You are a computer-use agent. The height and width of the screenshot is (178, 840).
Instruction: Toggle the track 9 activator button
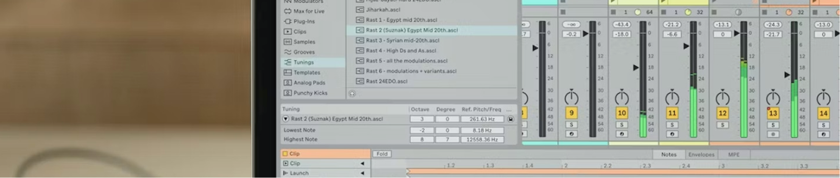pos(571,113)
